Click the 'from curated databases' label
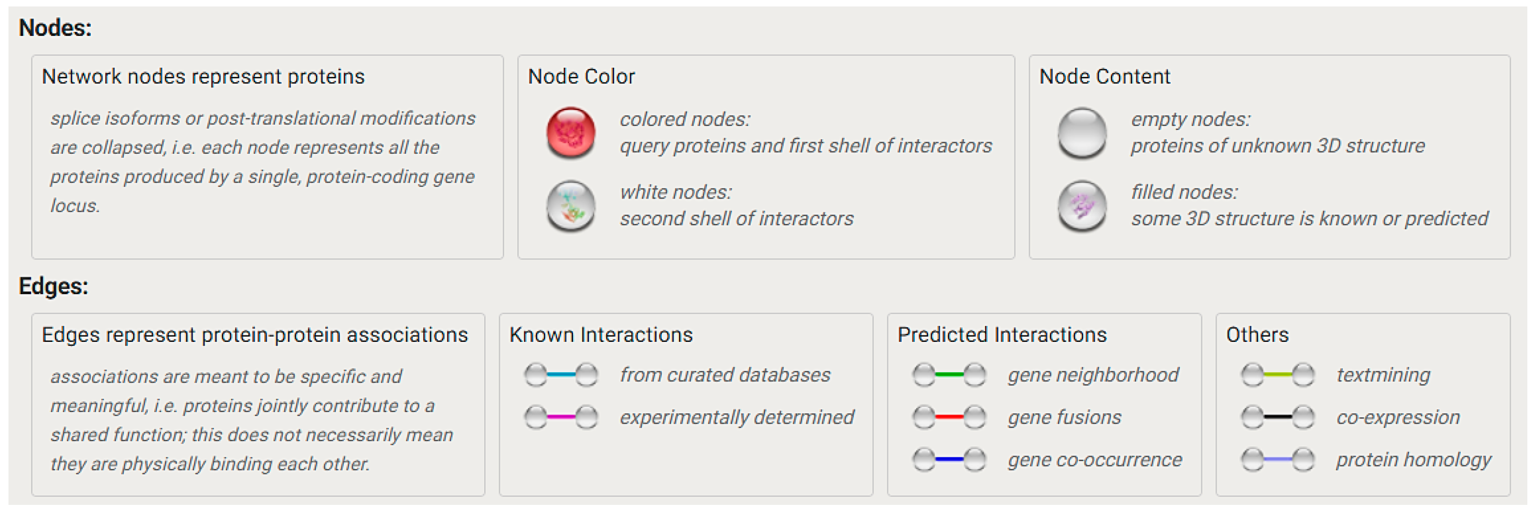 click(725, 375)
